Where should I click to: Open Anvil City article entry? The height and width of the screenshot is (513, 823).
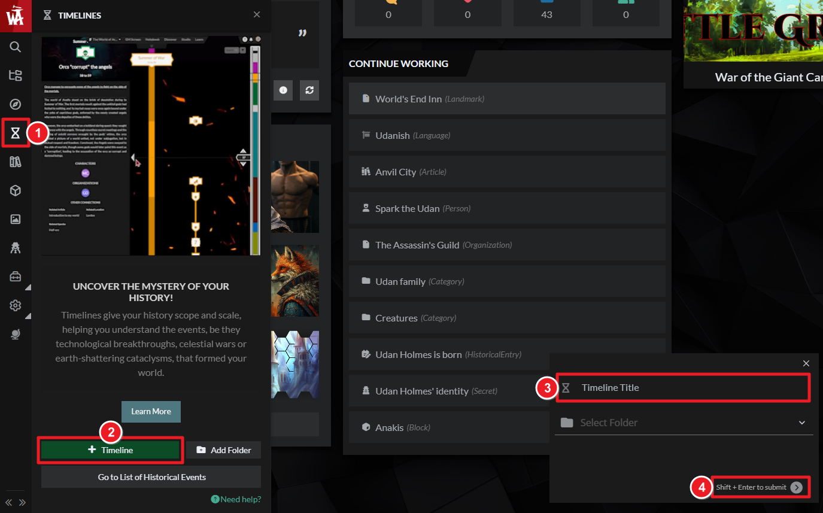[507, 172]
